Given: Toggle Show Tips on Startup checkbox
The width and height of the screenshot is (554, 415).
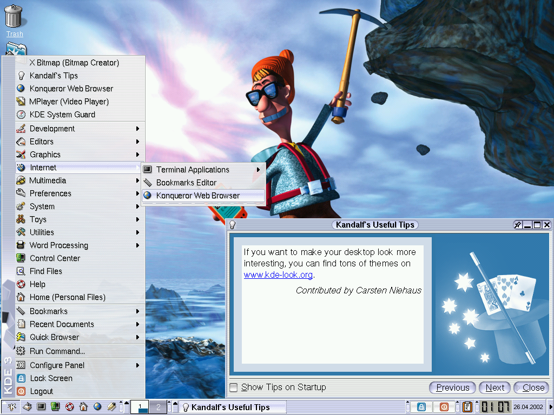Looking at the screenshot, I should pyautogui.click(x=233, y=387).
